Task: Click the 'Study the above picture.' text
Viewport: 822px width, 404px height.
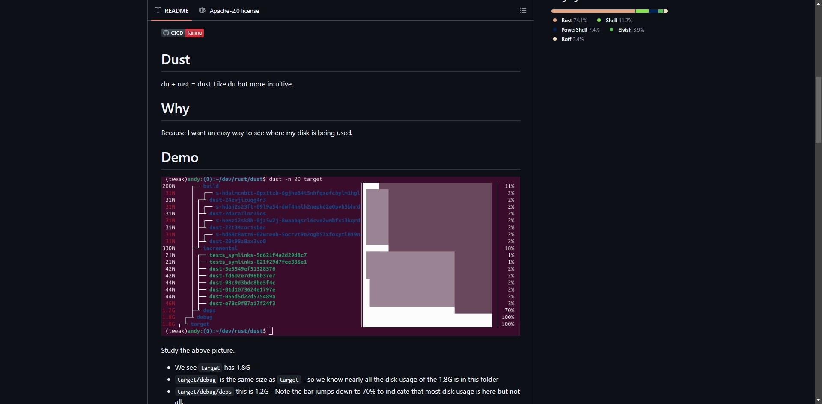Action: (x=198, y=350)
